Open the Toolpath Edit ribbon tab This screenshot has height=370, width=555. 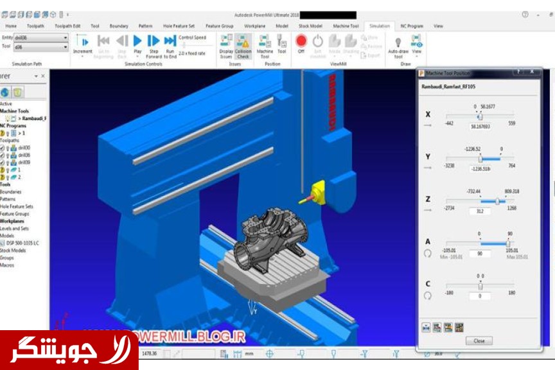click(x=67, y=26)
